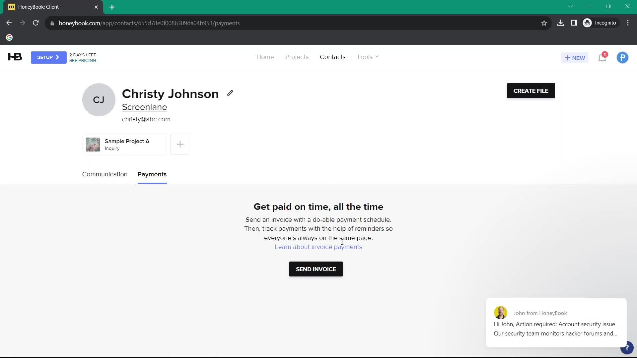View site info via the lock icon
Viewport: 637px width, 358px height.
point(52,23)
